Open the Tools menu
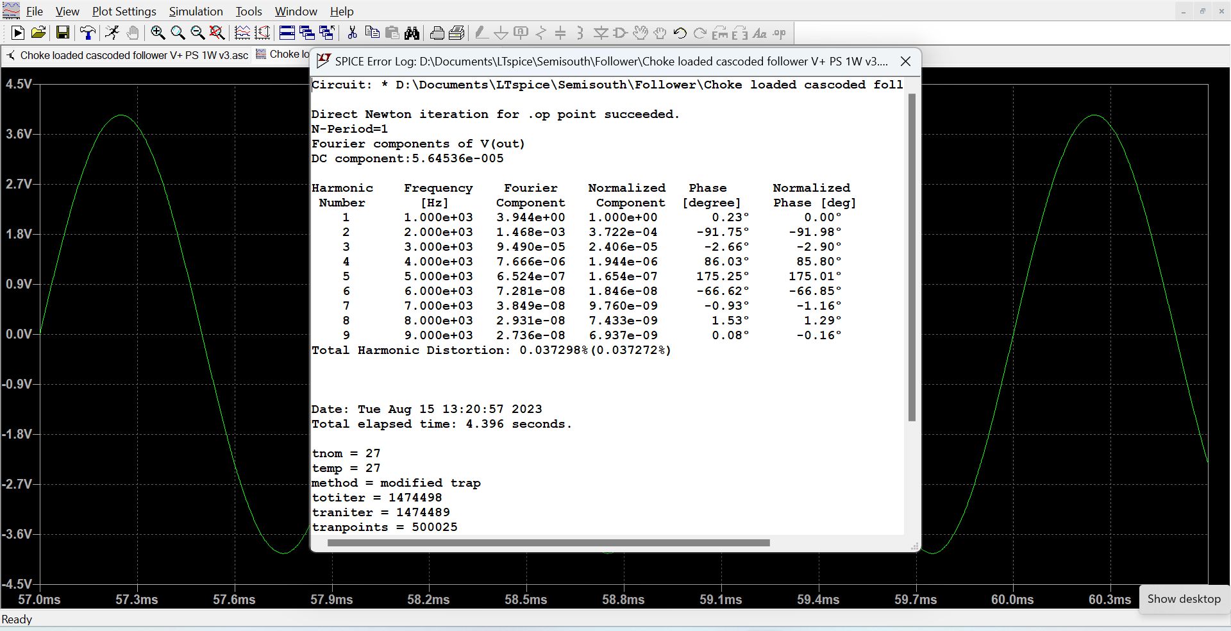 (x=249, y=12)
